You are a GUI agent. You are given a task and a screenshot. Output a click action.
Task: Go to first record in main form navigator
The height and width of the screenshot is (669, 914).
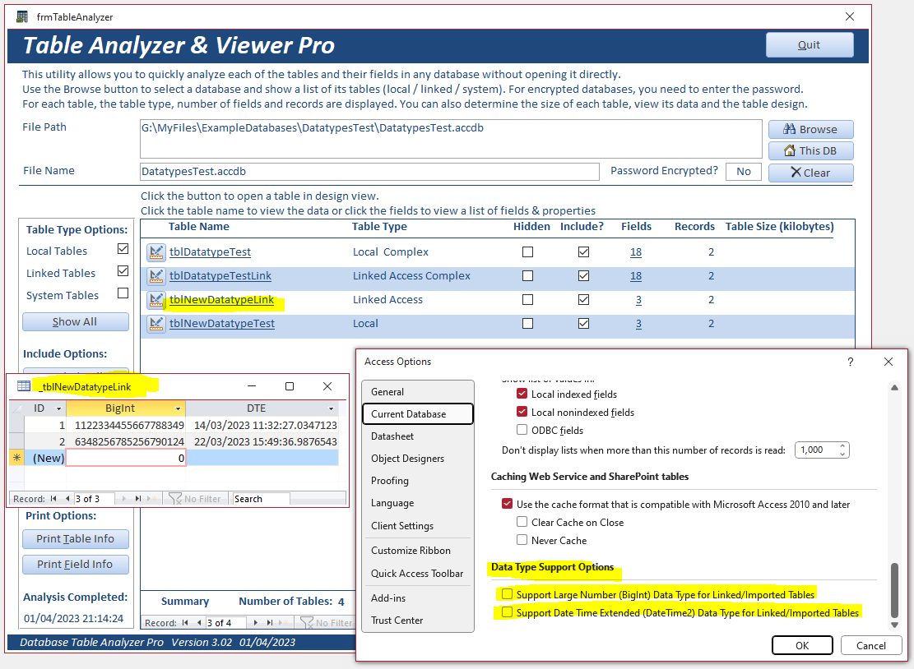[x=185, y=622]
